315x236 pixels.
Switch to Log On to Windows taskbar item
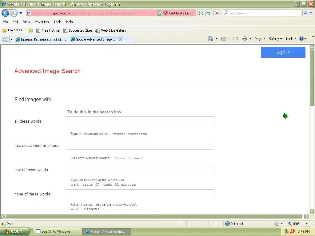tap(57, 232)
